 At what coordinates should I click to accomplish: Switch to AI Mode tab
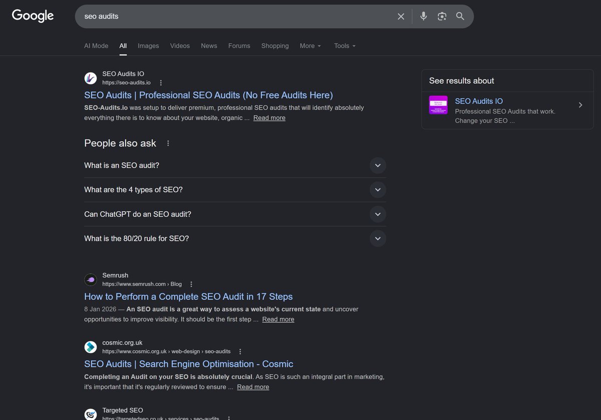[x=96, y=46]
